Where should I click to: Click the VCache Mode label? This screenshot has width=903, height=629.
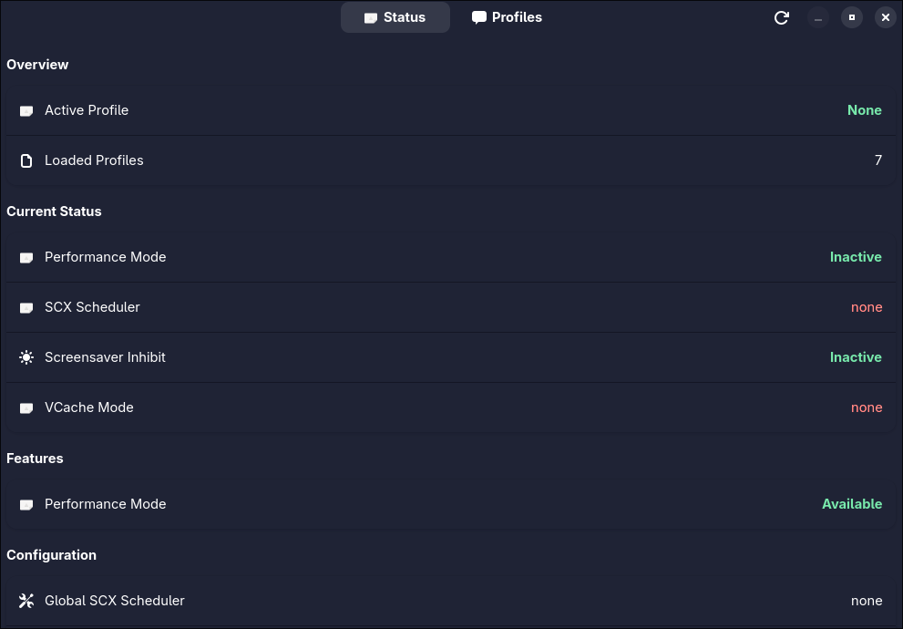pos(89,407)
